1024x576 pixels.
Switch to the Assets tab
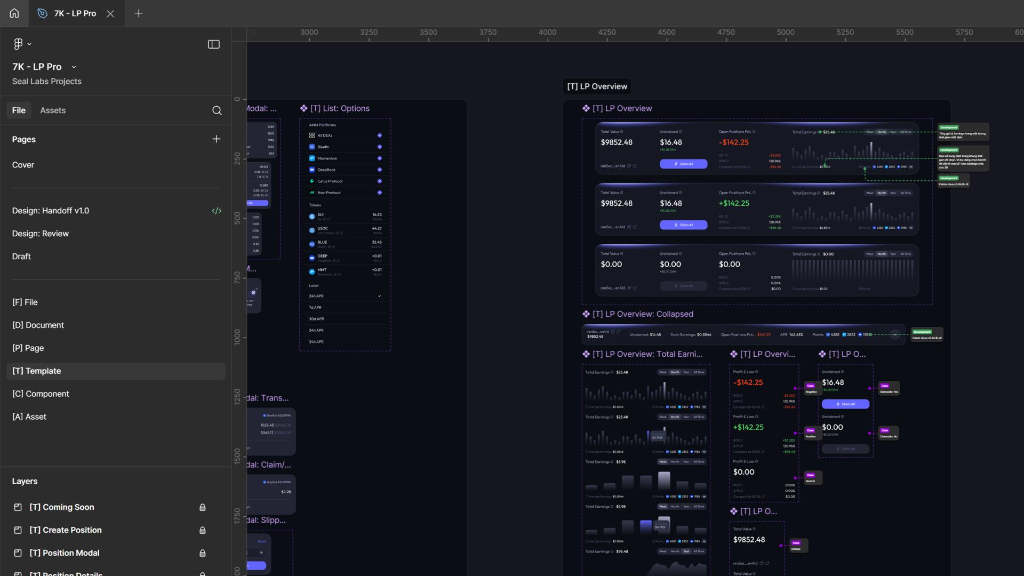click(x=52, y=110)
